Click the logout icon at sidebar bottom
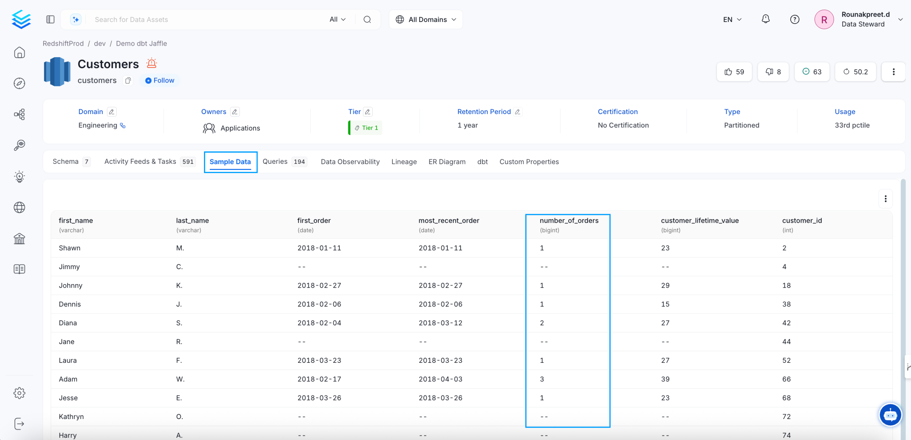The width and height of the screenshot is (911, 440). click(x=20, y=424)
